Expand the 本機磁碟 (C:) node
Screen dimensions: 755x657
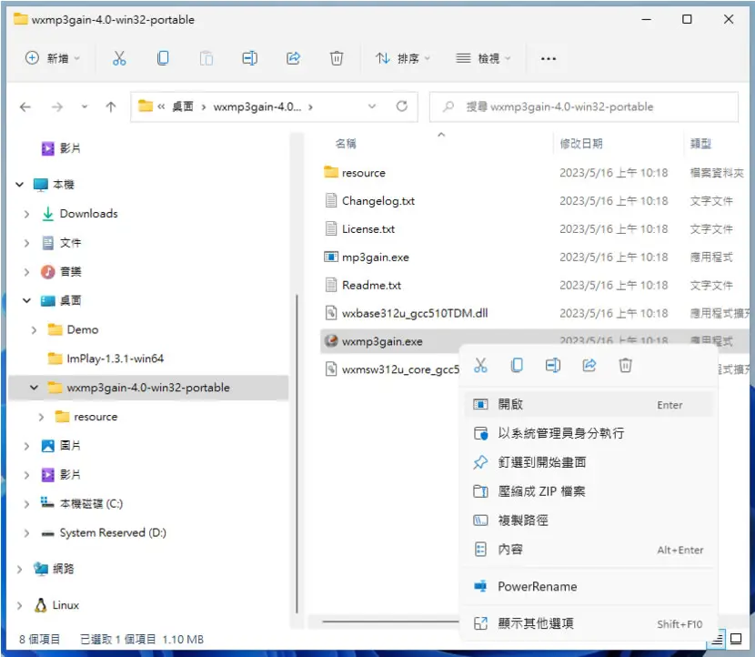tap(26, 504)
